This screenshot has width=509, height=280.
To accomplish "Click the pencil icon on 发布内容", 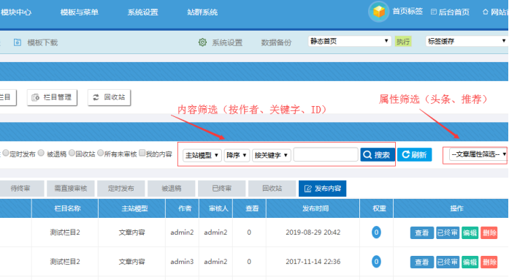I will (307, 189).
